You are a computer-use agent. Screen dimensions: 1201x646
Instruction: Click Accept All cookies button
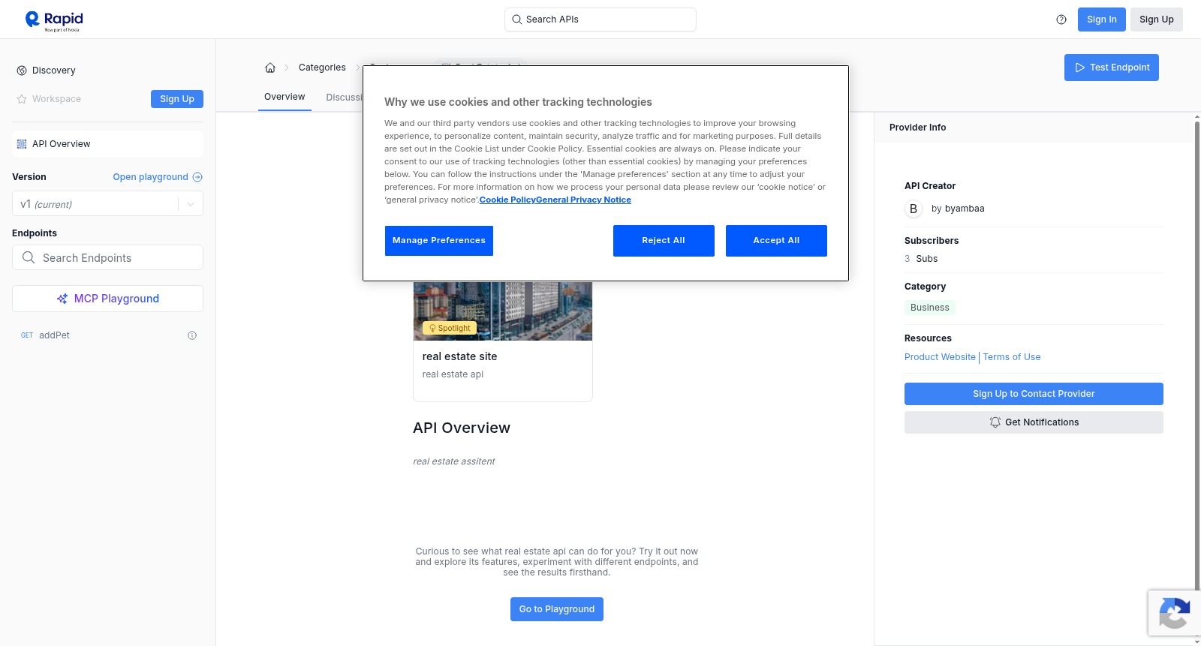[776, 241]
